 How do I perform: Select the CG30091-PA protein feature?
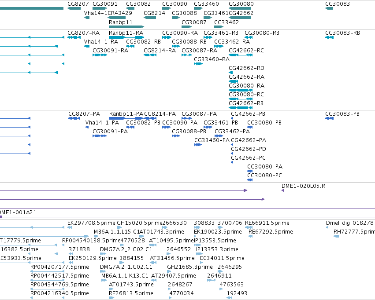click(100, 136)
